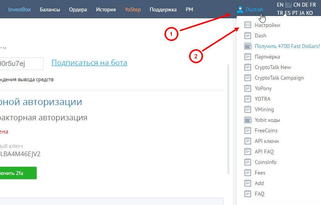Open the Dustish user dropdown menu
This screenshot has height=205, width=321.
click(254, 9)
